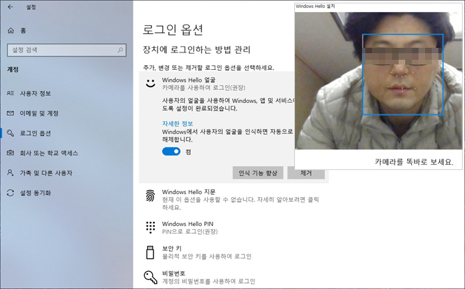Click the 로그인 옵션 page heading
Image resolution: width=465 pixels, height=289 pixels.
(x=173, y=30)
